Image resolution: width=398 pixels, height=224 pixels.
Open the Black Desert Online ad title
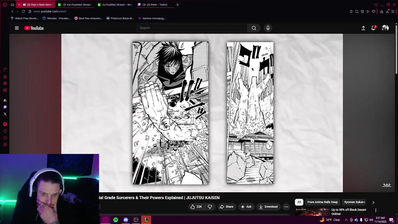point(349,212)
